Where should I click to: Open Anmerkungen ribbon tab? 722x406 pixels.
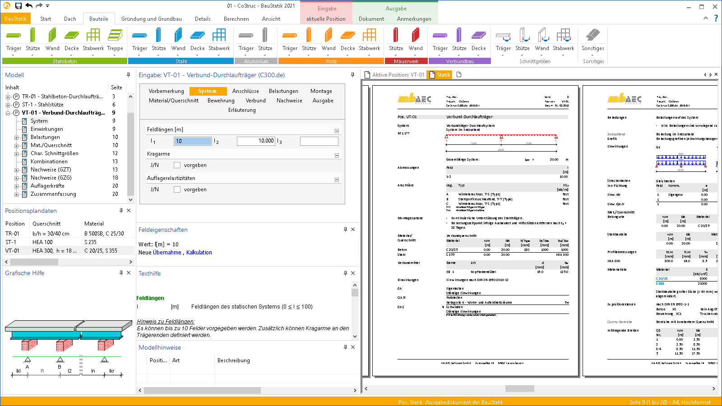414,19
